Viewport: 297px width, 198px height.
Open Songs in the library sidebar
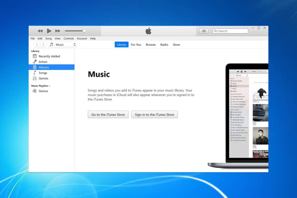point(43,73)
